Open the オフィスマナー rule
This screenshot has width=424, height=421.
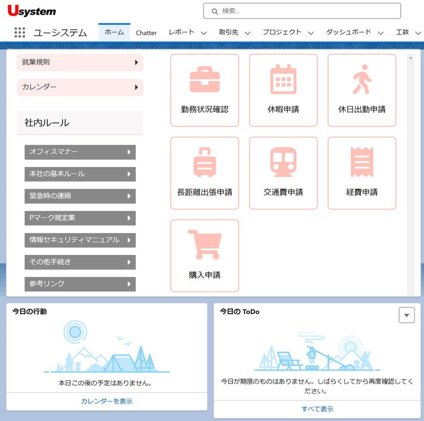click(80, 152)
